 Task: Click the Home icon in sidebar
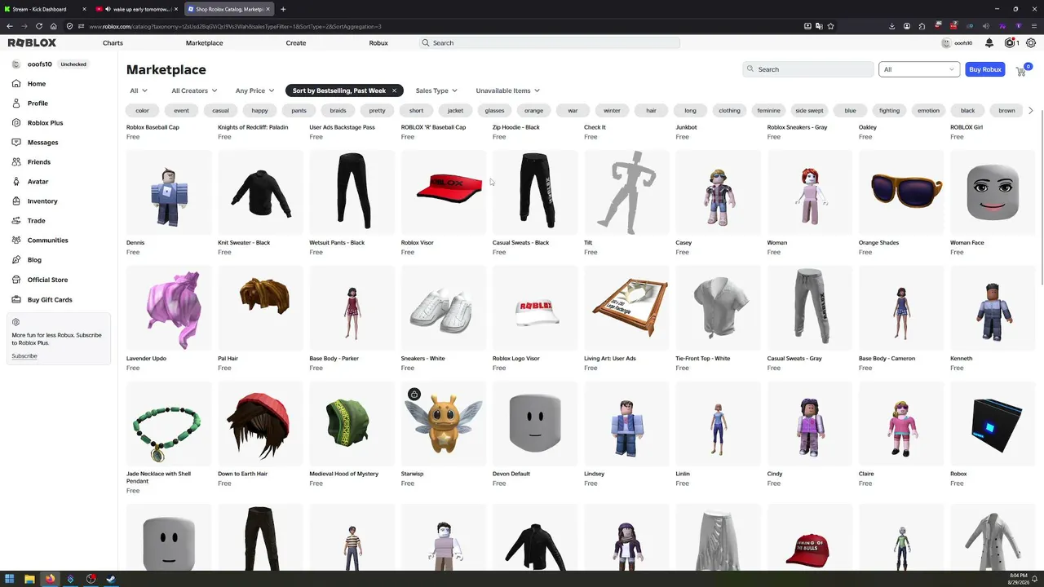(15, 83)
